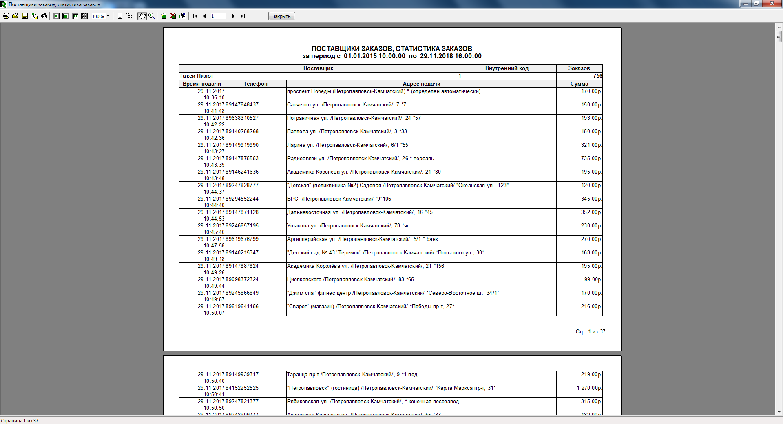Switch to whole page view mode

(56, 16)
